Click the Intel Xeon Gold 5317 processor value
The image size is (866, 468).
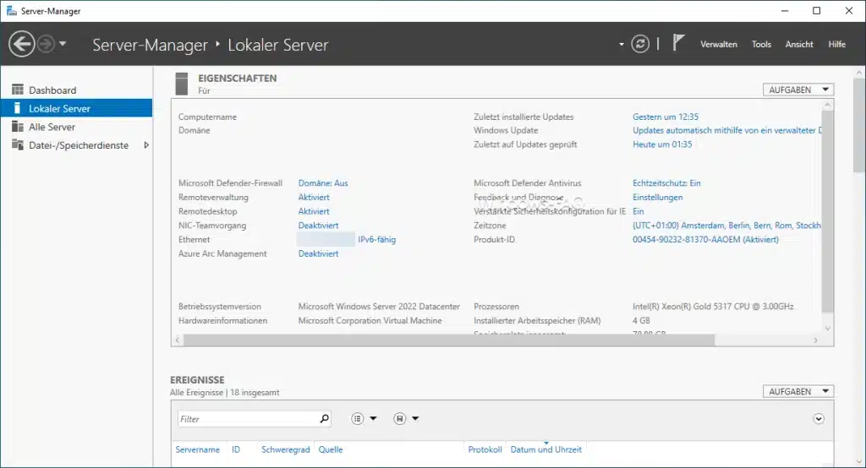tap(713, 307)
